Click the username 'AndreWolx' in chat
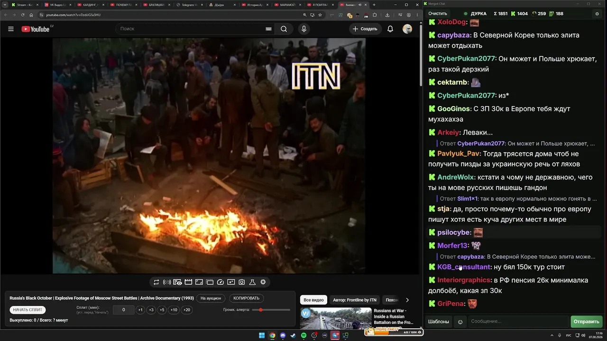This screenshot has height=341, width=607. point(456,177)
